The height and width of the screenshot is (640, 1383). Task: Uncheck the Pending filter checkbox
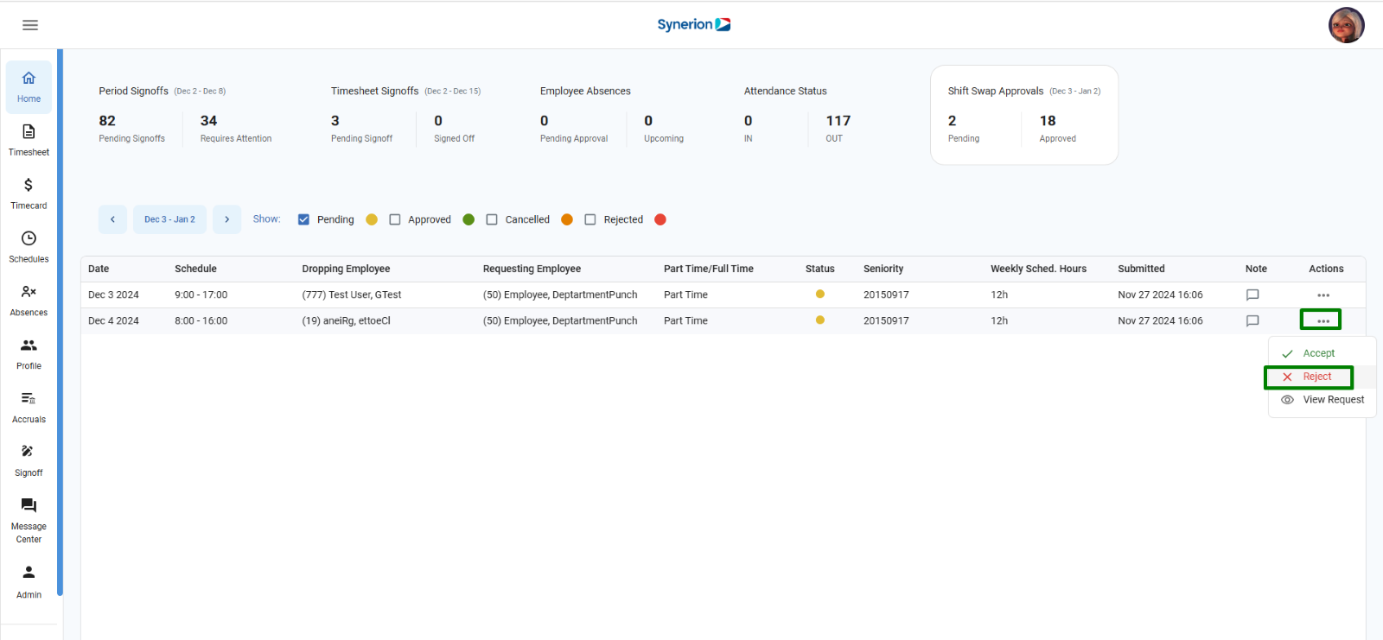303,219
